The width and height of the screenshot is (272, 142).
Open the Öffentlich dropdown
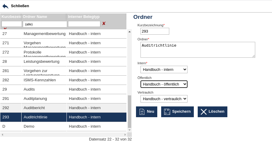tap(164, 84)
